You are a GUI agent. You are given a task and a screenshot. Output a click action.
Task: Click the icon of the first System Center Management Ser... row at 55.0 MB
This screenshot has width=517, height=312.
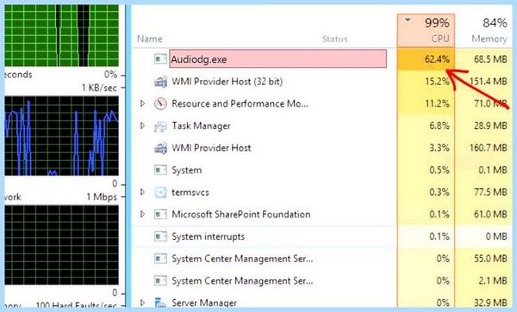(x=160, y=259)
